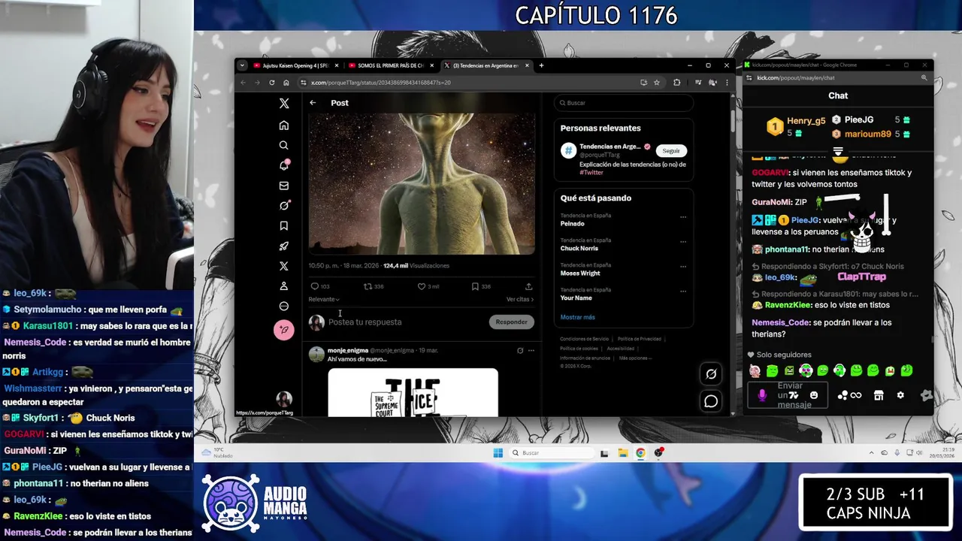This screenshot has width=962, height=541.
Task: Click the repost icon with 336
Action: (368, 286)
